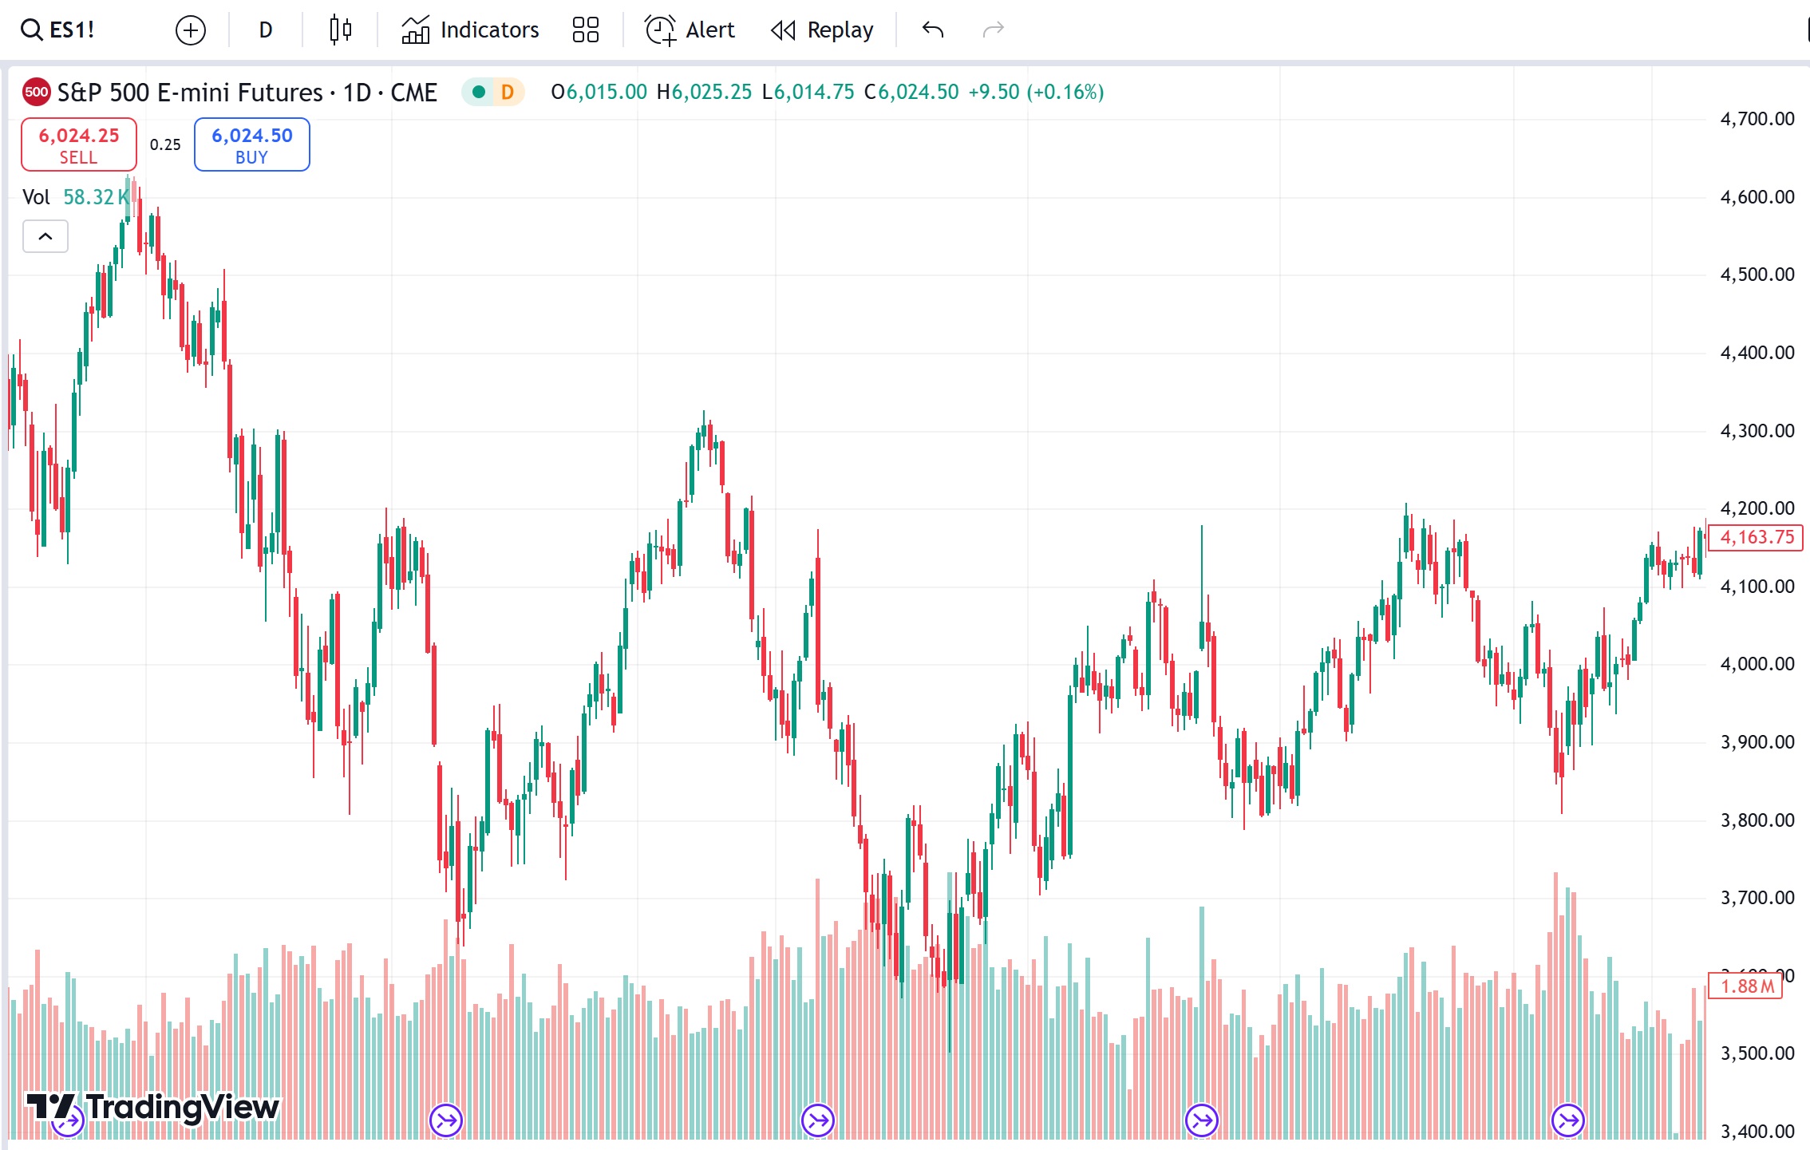Viewport: 1810px width, 1150px height.
Task: Click the SELL 6,024.25 button
Action: pos(78,144)
